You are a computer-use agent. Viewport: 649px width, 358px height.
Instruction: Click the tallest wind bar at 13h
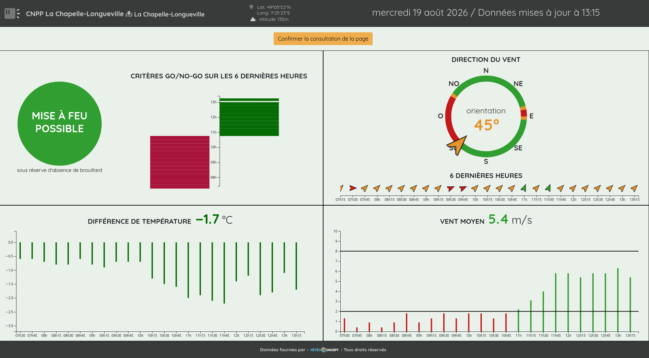tap(618, 300)
